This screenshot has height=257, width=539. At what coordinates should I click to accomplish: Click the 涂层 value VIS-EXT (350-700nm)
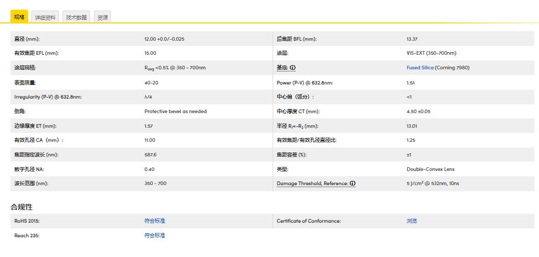tap(431, 53)
